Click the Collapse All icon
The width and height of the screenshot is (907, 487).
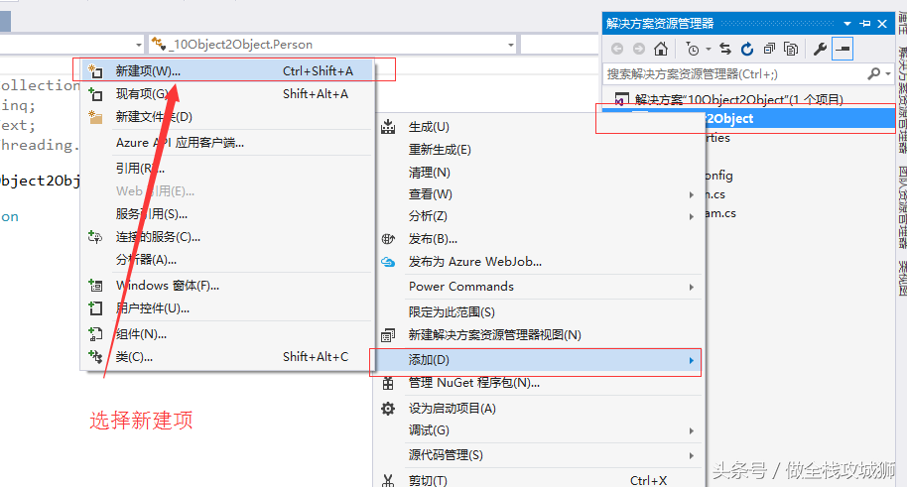(769, 50)
